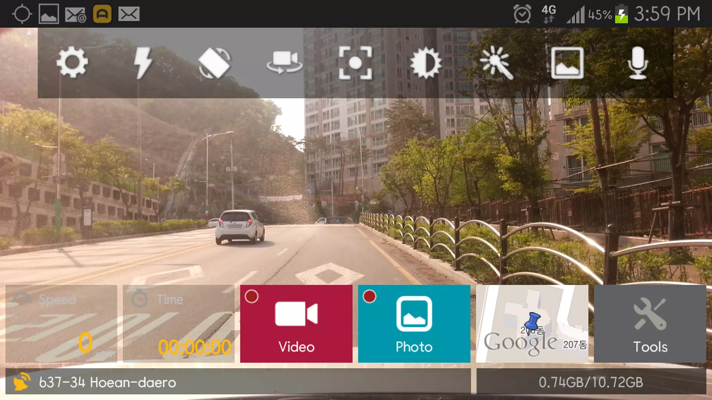This screenshot has width=712, height=400.
Task: Tap the Speed widget showing 0
Action: [x=61, y=324]
